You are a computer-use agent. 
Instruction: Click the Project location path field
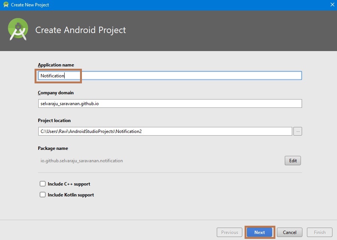165,131
